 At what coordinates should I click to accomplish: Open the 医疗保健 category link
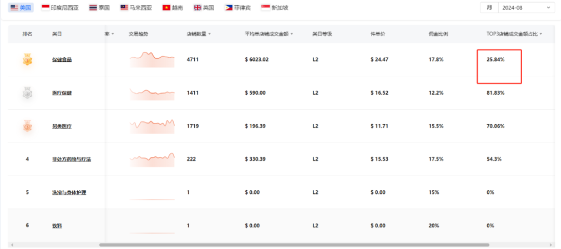62,93
